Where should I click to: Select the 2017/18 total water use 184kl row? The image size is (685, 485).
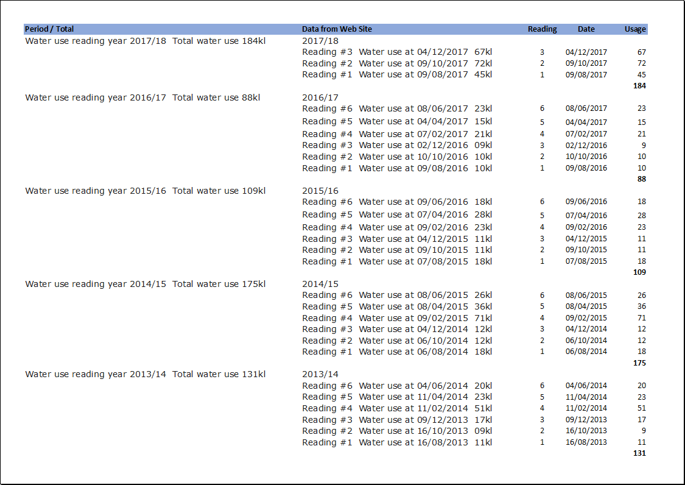pos(145,41)
